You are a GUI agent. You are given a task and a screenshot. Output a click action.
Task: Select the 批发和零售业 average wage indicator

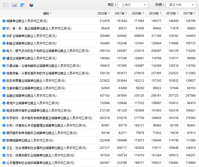click(x=36, y=81)
